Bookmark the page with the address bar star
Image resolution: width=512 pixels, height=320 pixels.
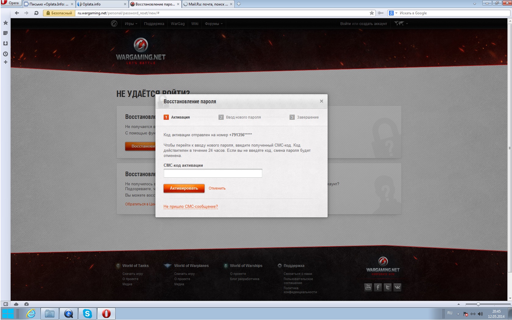pos(372,13)
